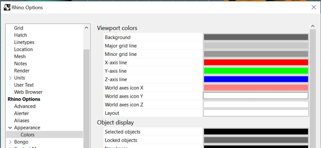Go to the Mesh options page
This screenshot has height=148, width=321.
[x=20, y=56]
